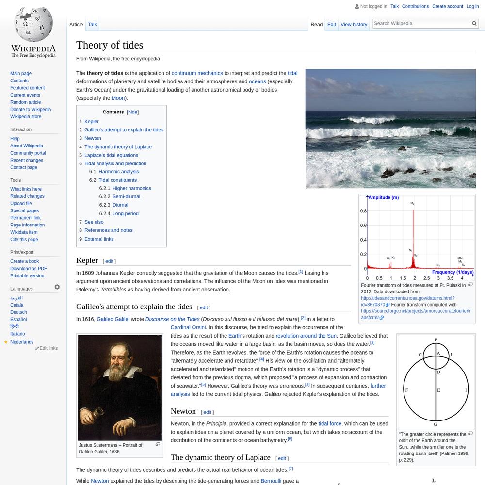Enlarge the orbit circle diagram via its caption icon
This screenshot has width=485, height=485.
[x=470, y=434]
